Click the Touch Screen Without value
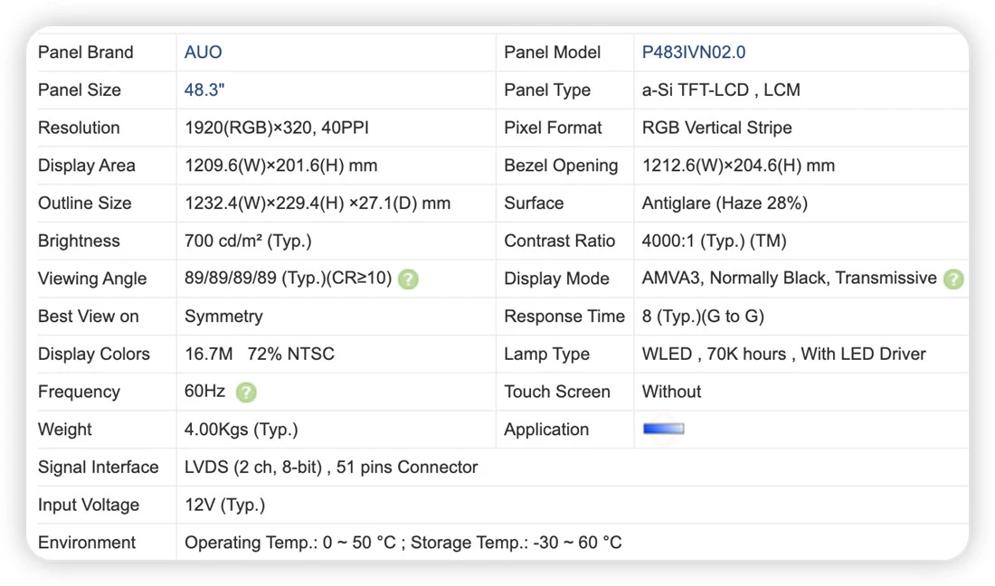 671,392
